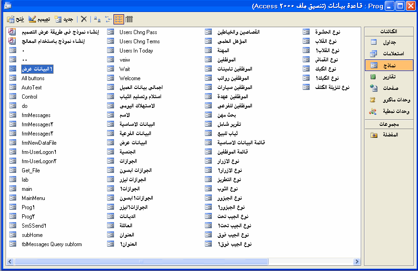Image resolution: width=418 pixels, height=271 pixels.
Task: Open the صفحات (Pages) icon in sidebar
Action: (x=374, y=88)
